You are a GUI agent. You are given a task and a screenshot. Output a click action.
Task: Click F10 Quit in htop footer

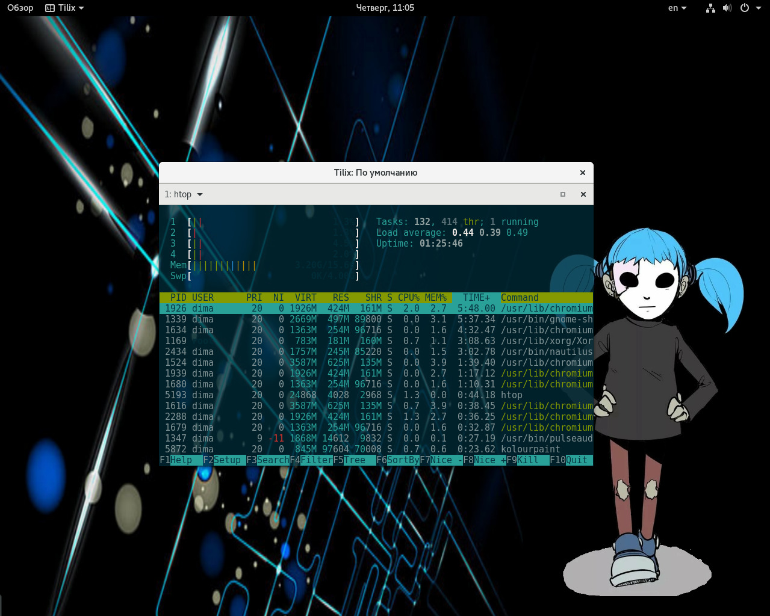click(x=576, y=460)
